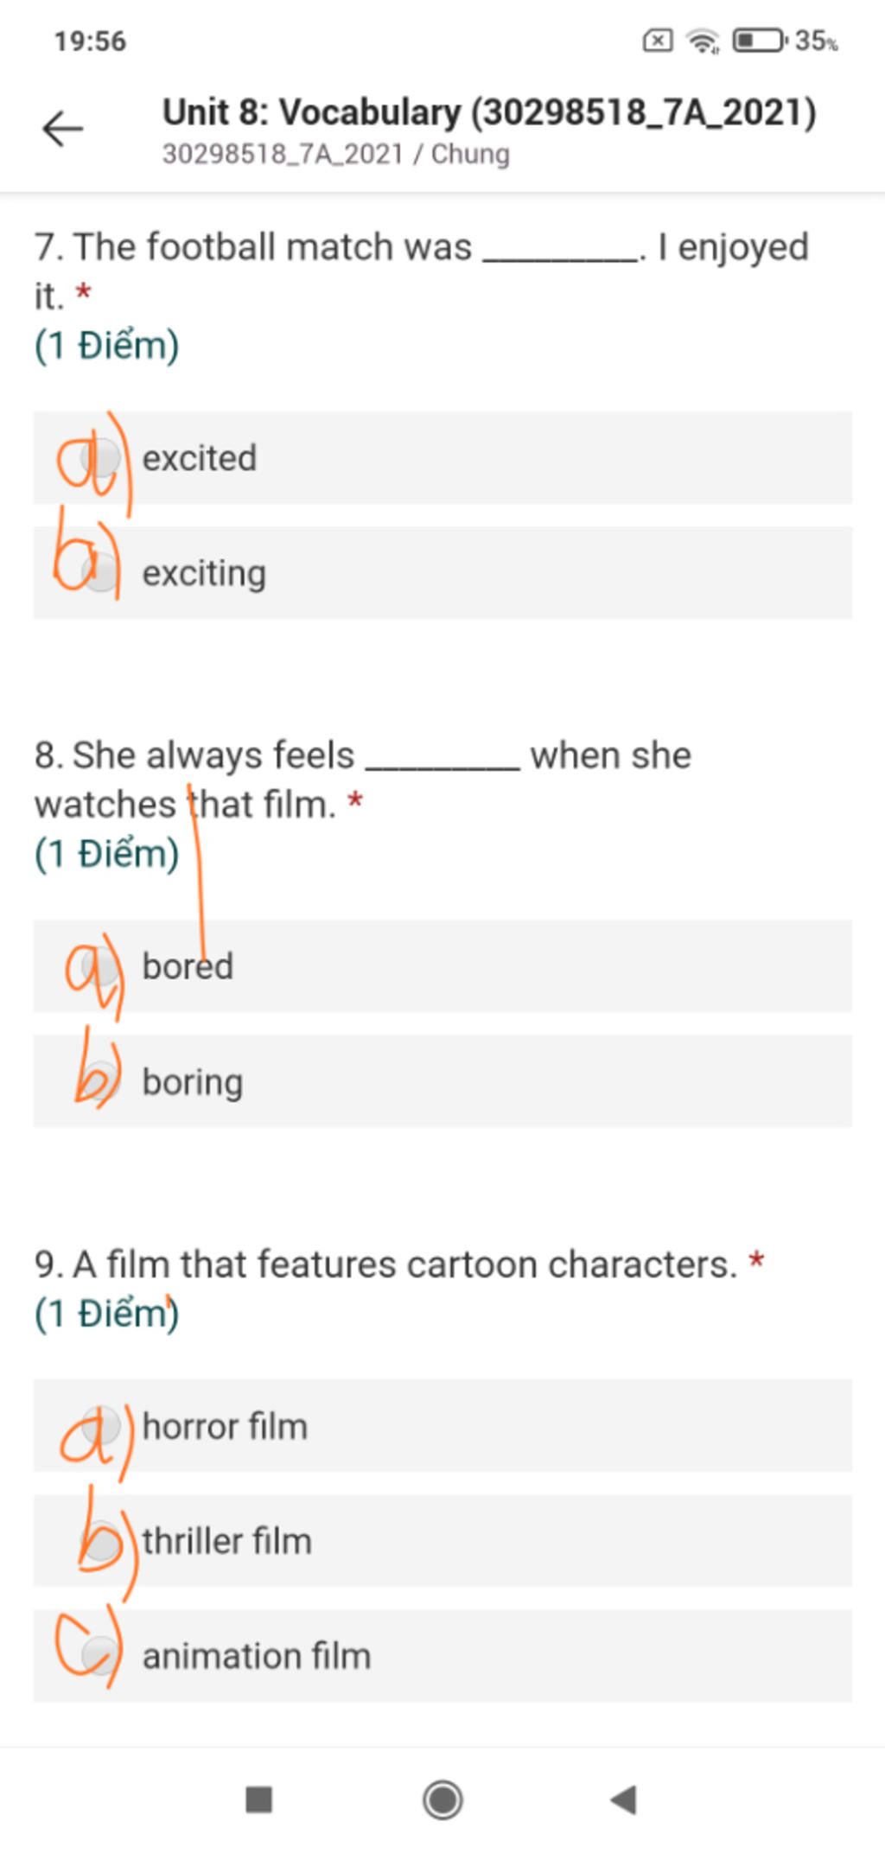Tap the SIM error status icon
This screenshot has width=885, height=1853.
[x=658, y=40]
